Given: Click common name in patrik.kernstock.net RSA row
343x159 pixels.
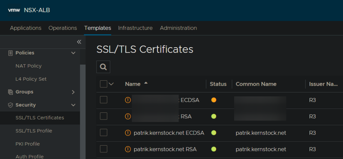Looking at the screenshot, I should click(261, 149).
